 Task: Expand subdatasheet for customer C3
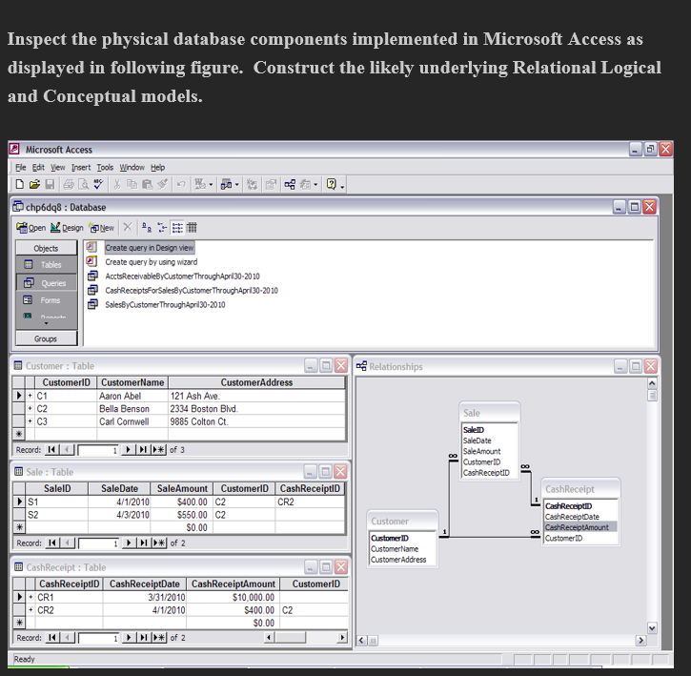[30, 421]
